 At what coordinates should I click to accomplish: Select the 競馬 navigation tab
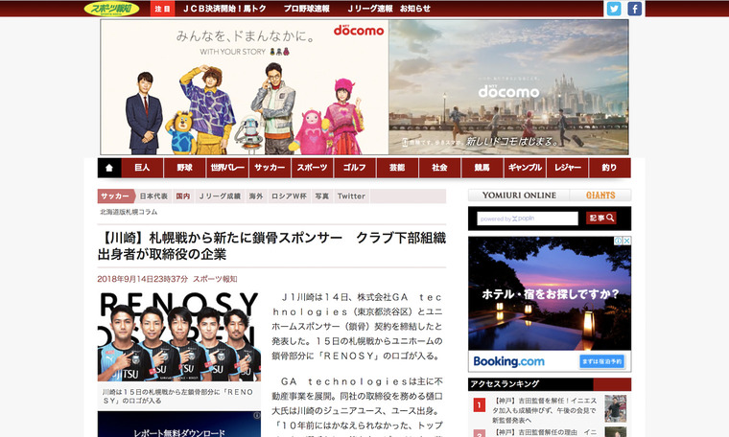tap(482, 168)
